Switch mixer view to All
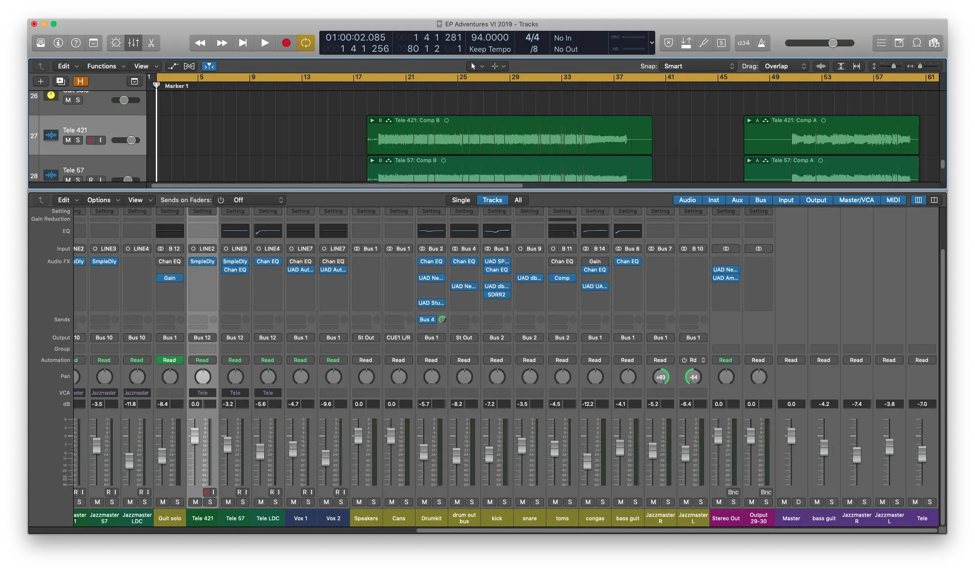 point(518,200)
